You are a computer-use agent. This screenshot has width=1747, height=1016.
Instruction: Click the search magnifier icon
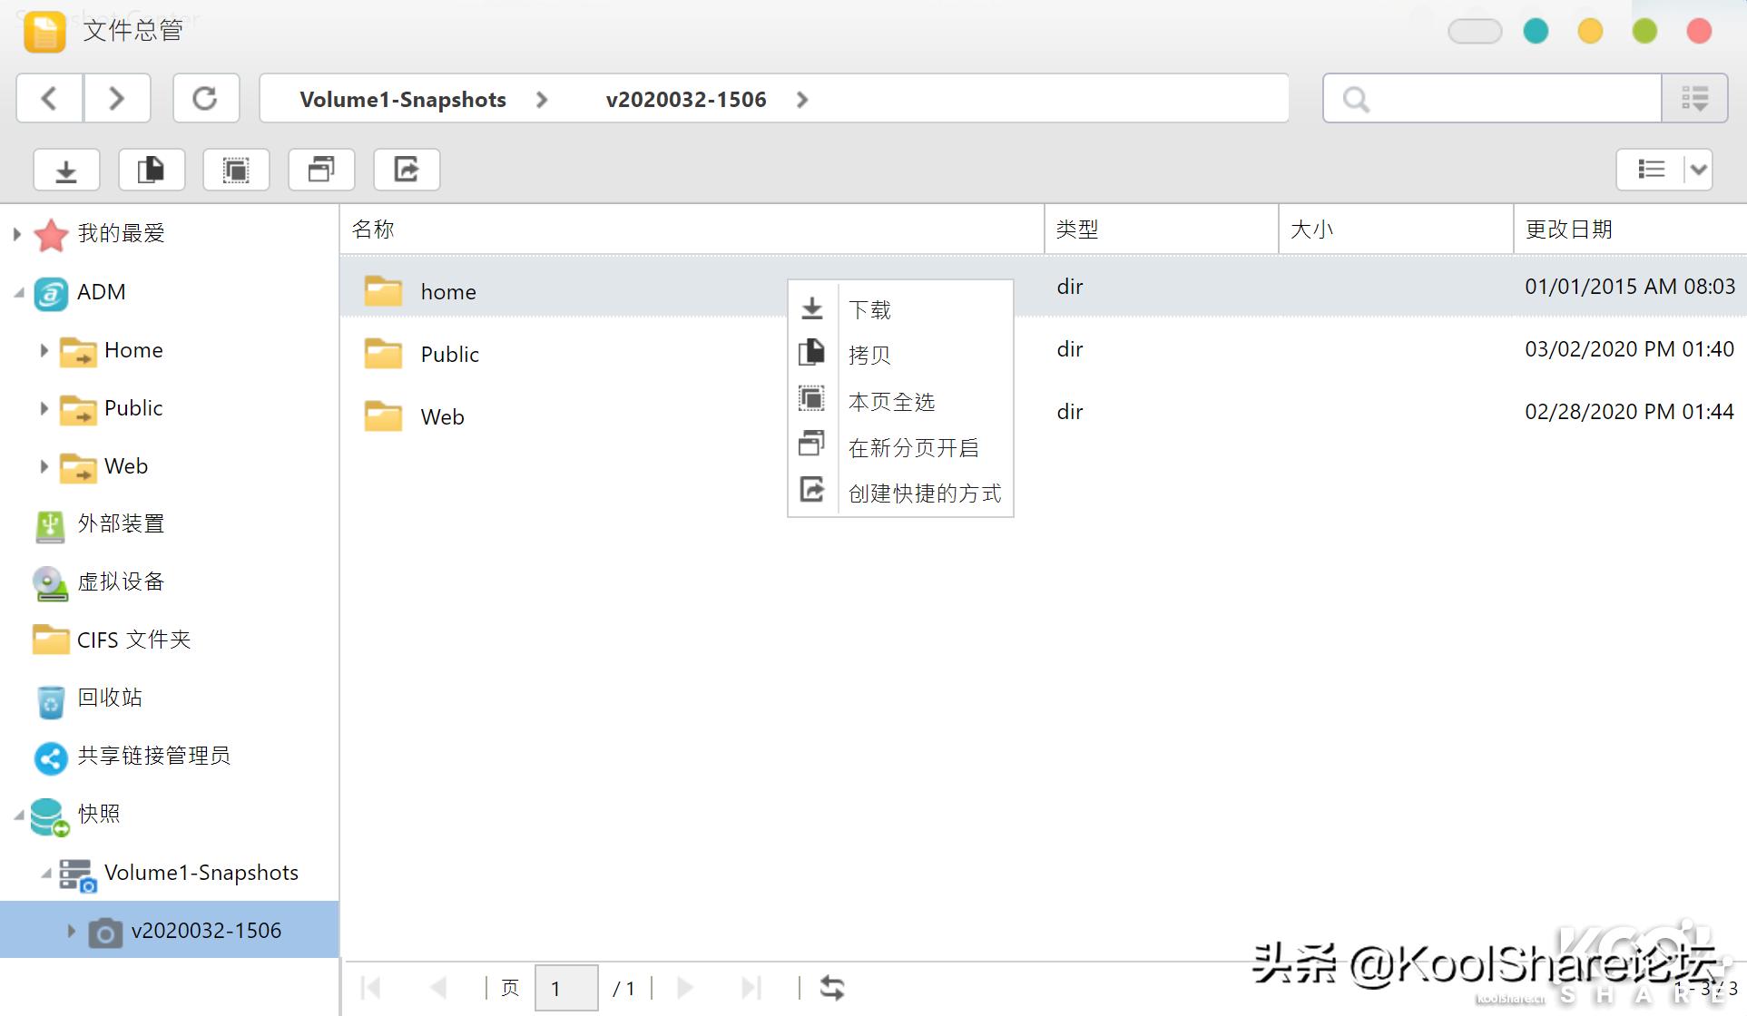pyautogui.click(x=1354, y=98)
